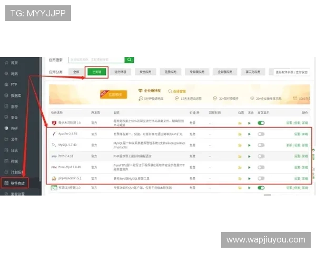Enable homepage display toggle for Apache 2.4.56
This screenshot has height=253, width=316.
(x=261, y=134)
